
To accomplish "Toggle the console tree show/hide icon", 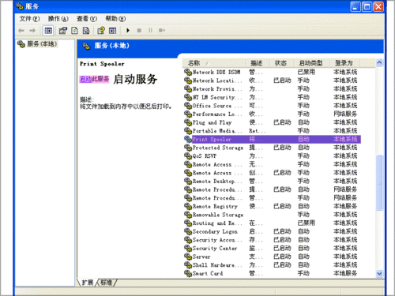I will click(x=48, y=31).
